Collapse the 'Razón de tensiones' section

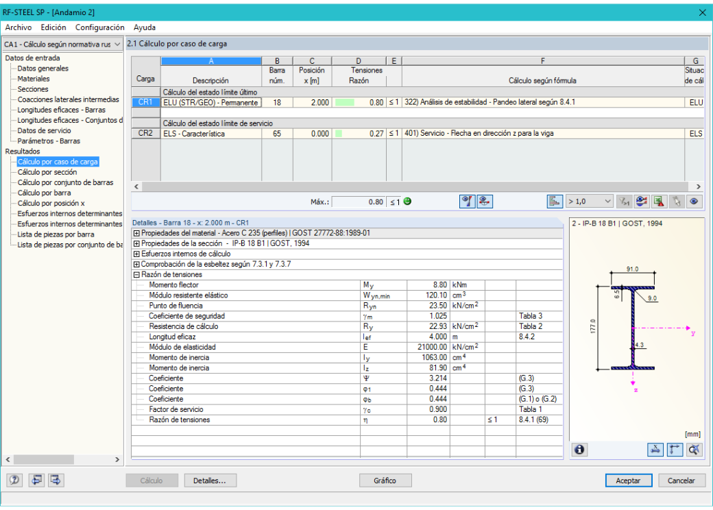[136, 275]
